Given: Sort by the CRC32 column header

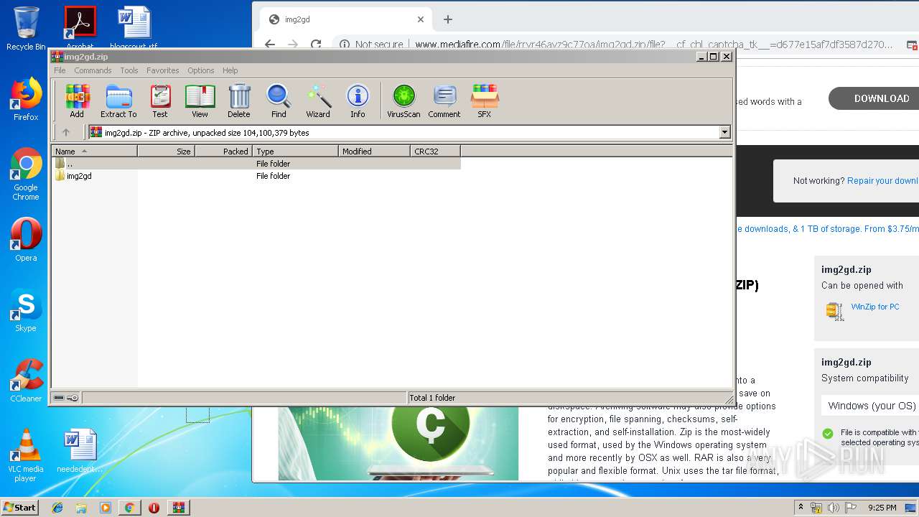Looking at the screenshot, I should pos(435,151).
